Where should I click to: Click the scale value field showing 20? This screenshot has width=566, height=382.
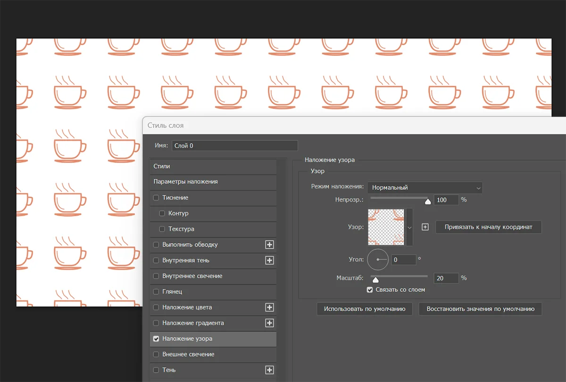[x=446, y=278]
